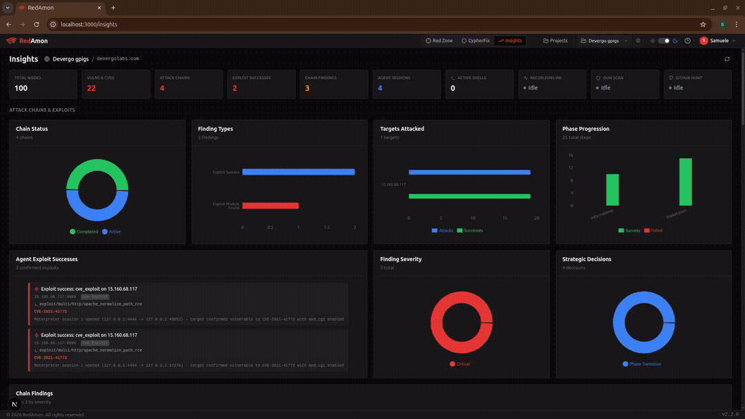The width and height of the screenshot is (745, 419).
Task: Toggle the light/dark theme switch
Action: click(664, 41)
